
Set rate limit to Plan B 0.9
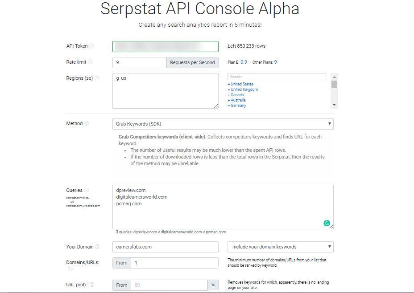point(244,62)
